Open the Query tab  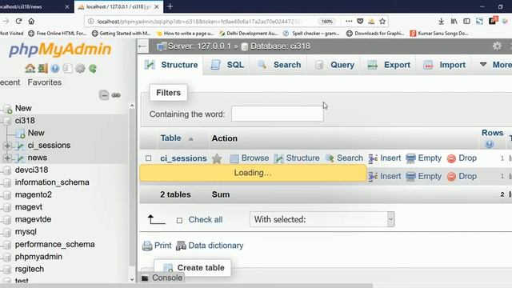[334, 65]
